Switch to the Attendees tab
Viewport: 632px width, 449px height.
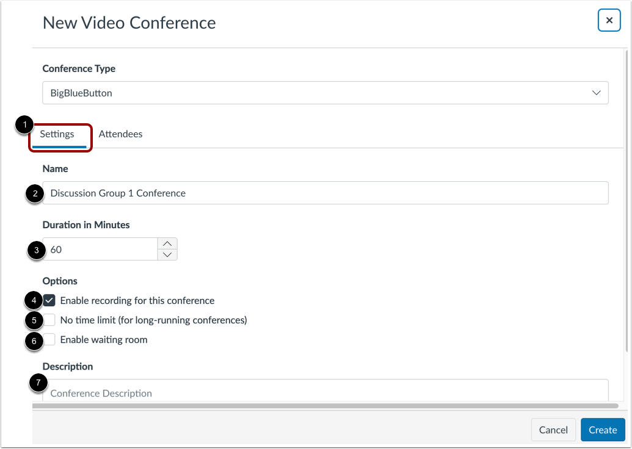(120, 134)
